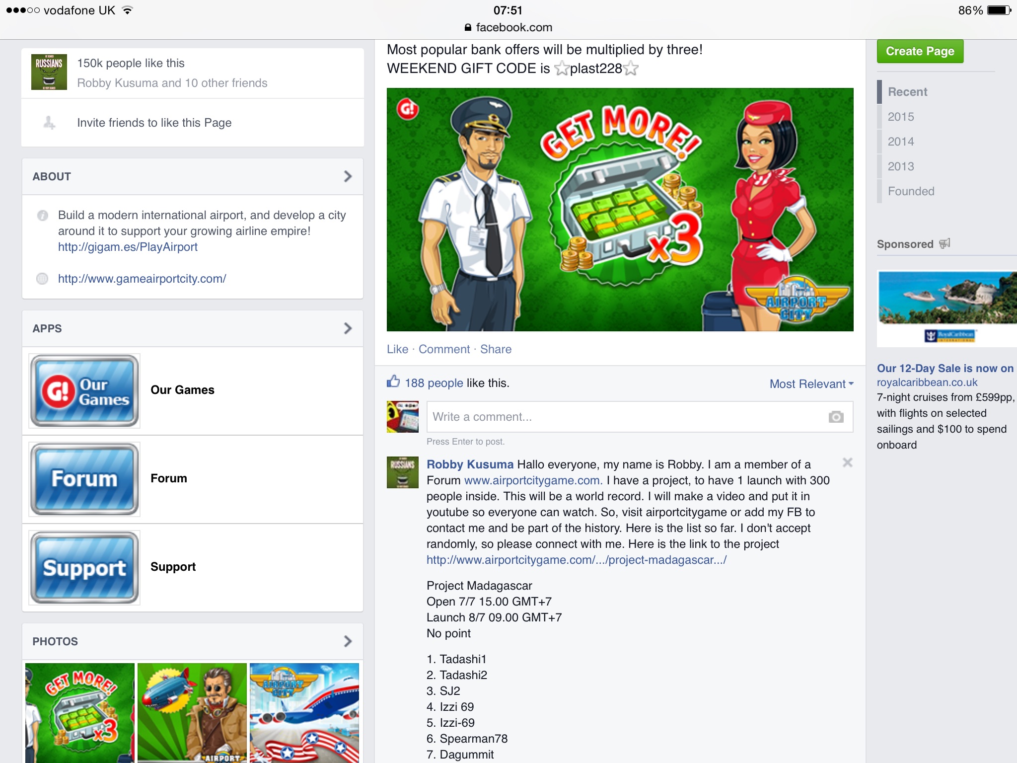Screen dimensions: 1017x763
Task: Click the Our Games app icon
Action: click(x=84, y=391)
